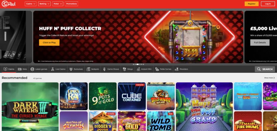Image resolution: width=277 pixels, height=131 pixels.
Task: Open the Hyper Joker Gold game
Action: (132, 121)
